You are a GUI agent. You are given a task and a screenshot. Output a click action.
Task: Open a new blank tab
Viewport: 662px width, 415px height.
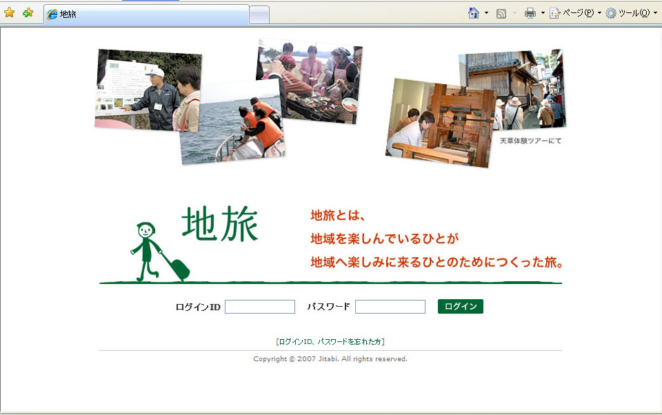coord(259,15)
